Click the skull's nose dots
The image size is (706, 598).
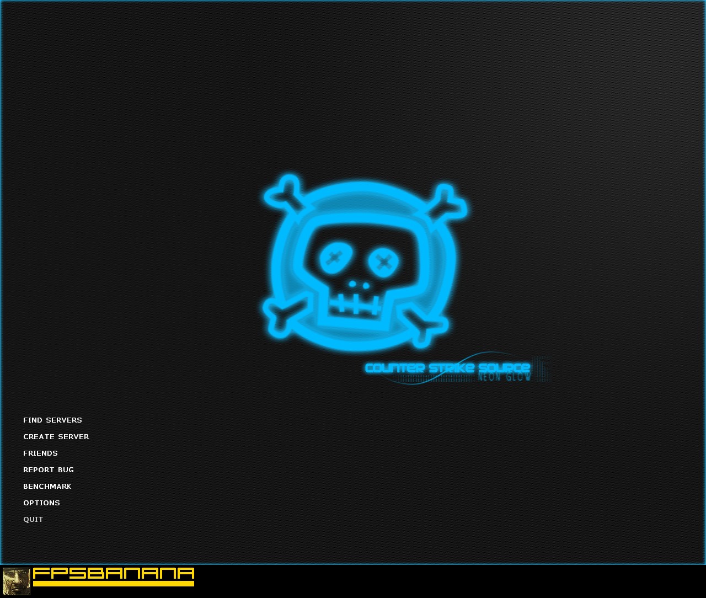coord(359,285)
